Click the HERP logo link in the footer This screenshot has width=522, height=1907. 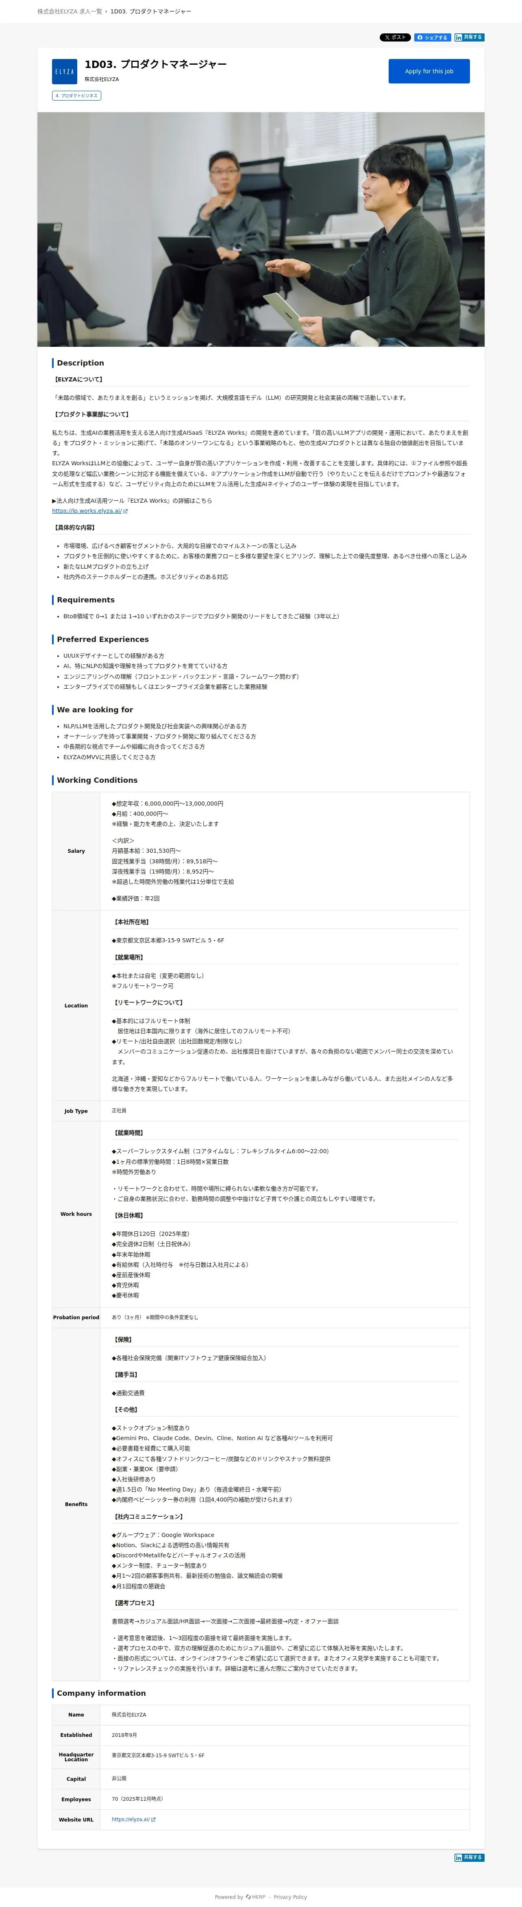(x=255, y=1897)
